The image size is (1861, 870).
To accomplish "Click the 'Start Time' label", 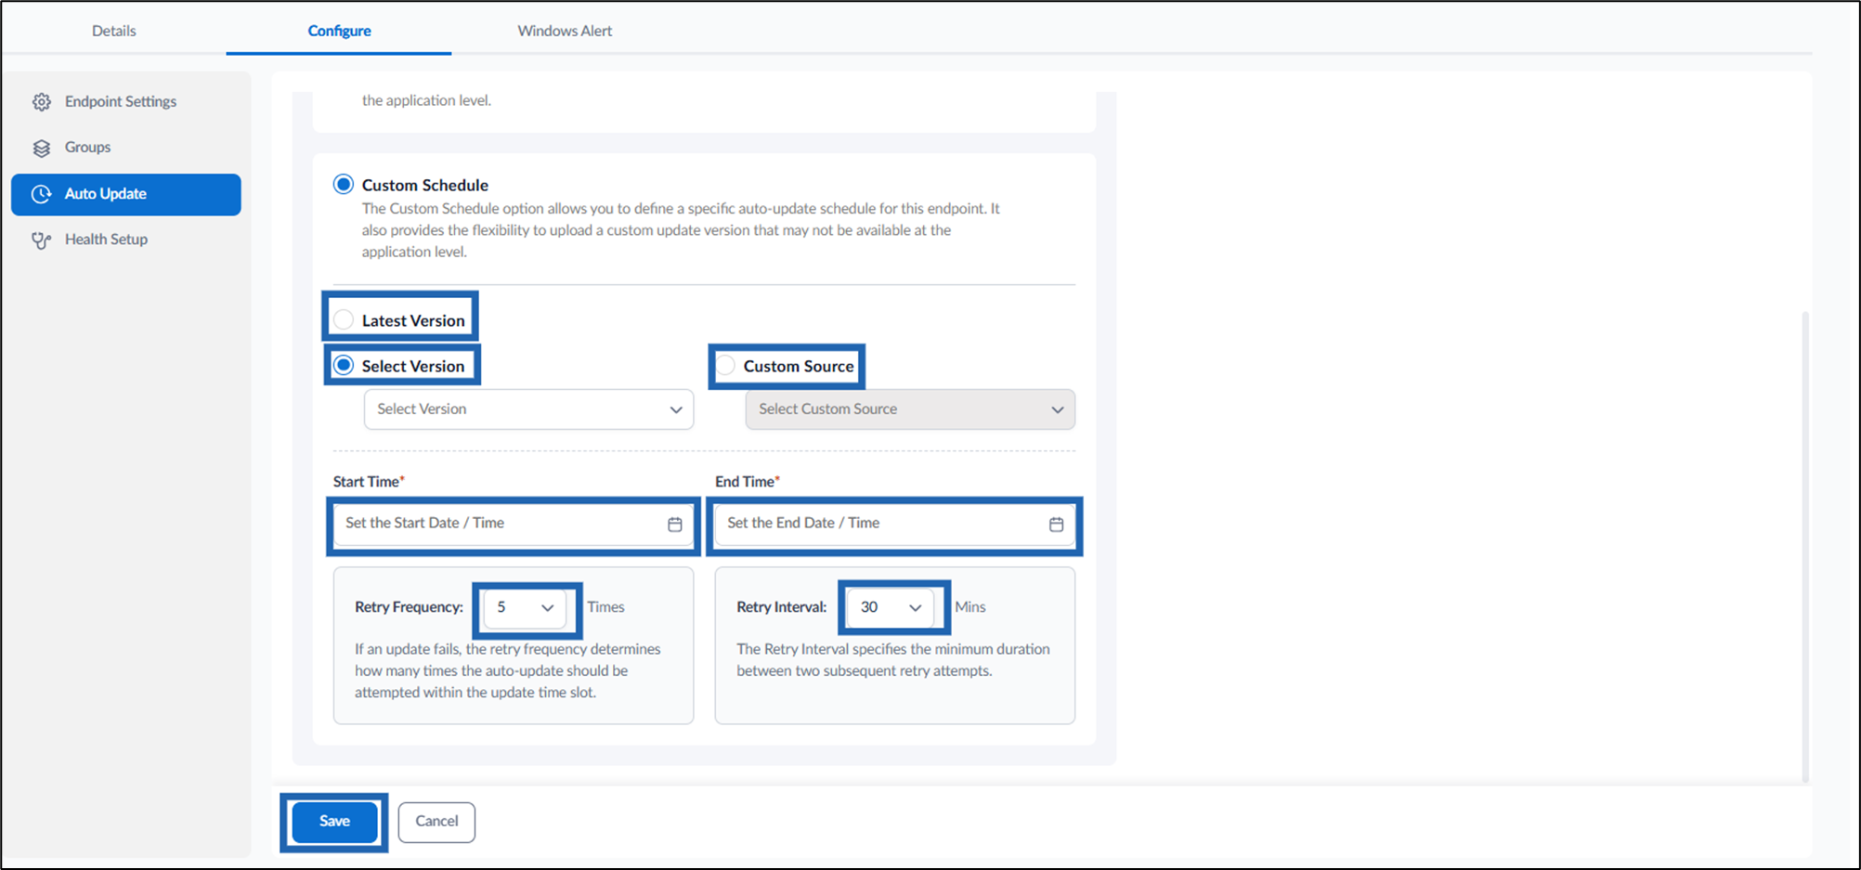I will tap(366, 481).
